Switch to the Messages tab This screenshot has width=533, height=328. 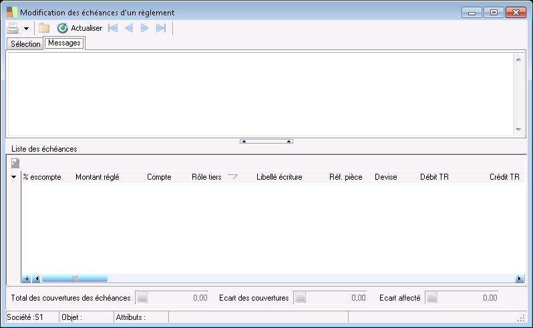[x=64, y=43]
